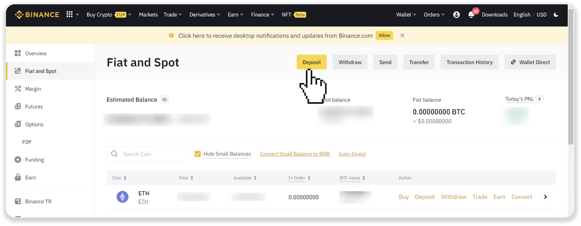Click the yellow Deposit button
This screenshot has height=226, width=581.
click(312, 62)
